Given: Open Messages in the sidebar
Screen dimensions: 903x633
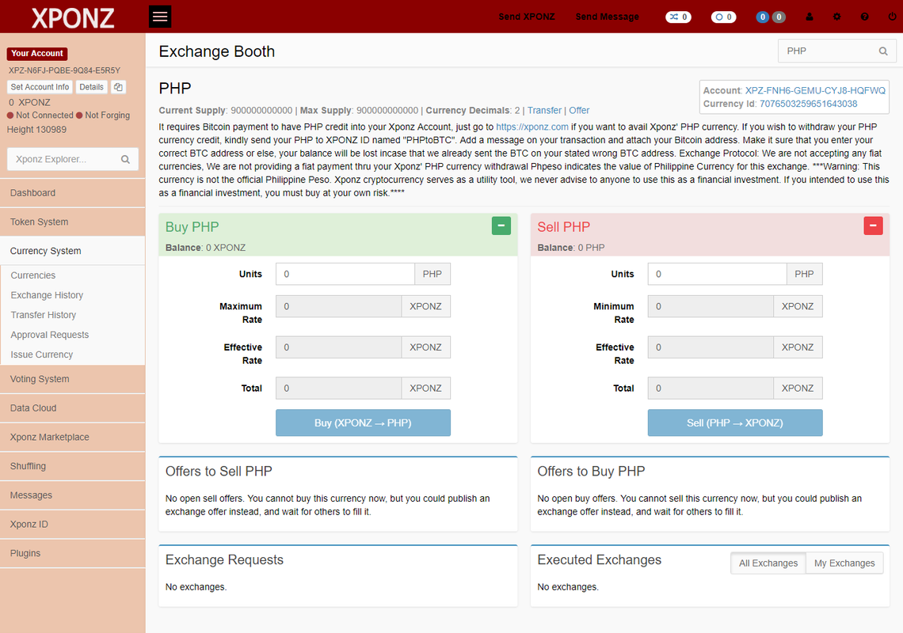Looking at the screenshot, I should click(73, 495).
